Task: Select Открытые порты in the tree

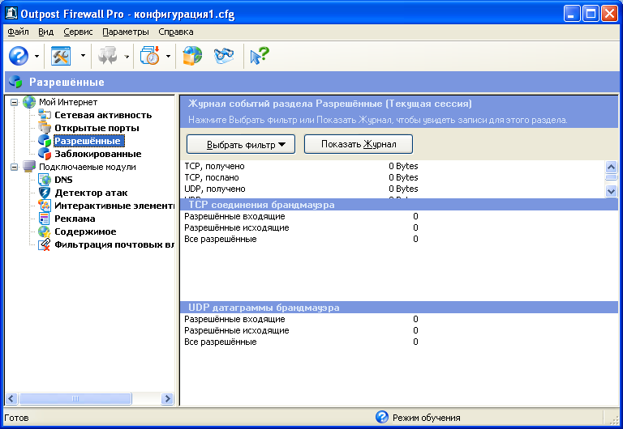Action: point(97,128)
